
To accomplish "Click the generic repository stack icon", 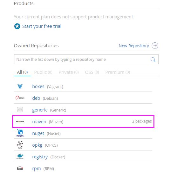I will (x=20, y=110).
